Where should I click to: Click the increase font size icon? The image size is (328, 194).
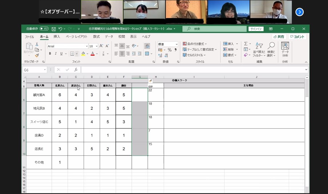click(x=101, y=46)
